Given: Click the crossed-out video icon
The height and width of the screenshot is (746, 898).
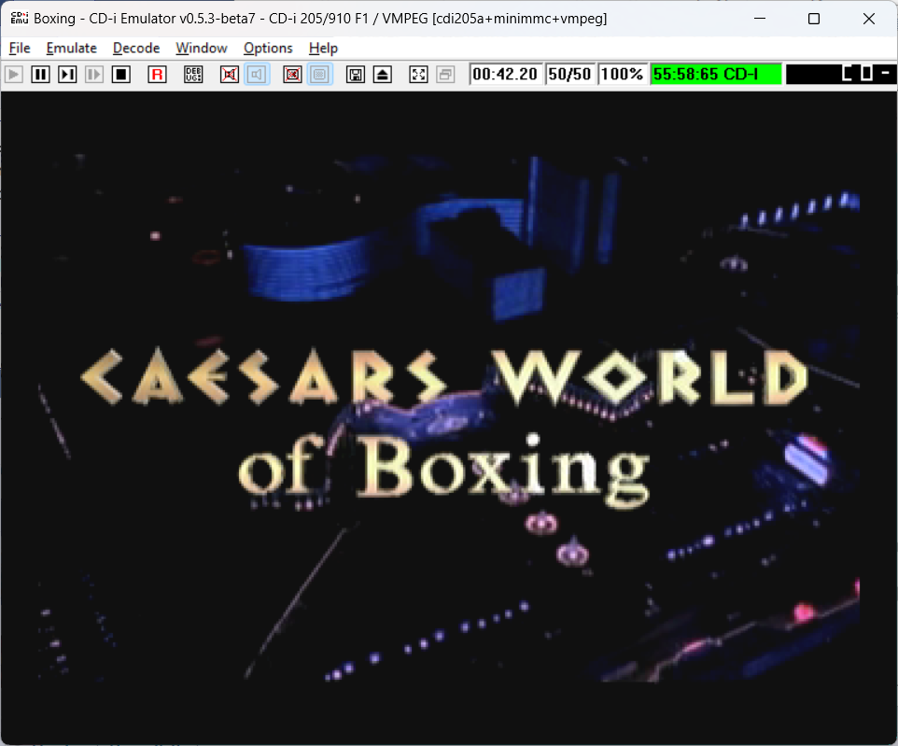Looking at the screenshot, I should (293, 75).
